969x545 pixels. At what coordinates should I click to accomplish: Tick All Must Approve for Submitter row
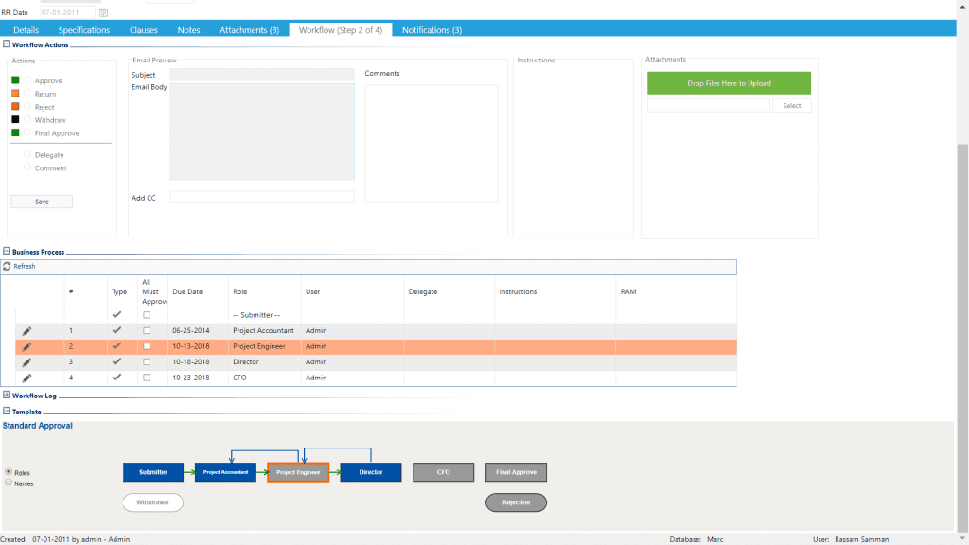[x=147, y=315]
